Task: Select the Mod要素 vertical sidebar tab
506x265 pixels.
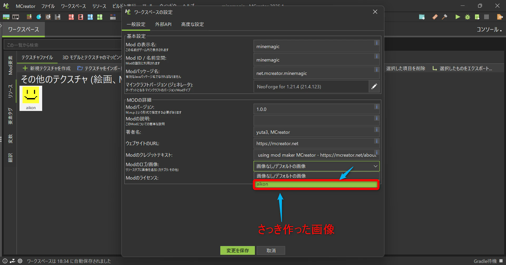Action: coord(10,65)
